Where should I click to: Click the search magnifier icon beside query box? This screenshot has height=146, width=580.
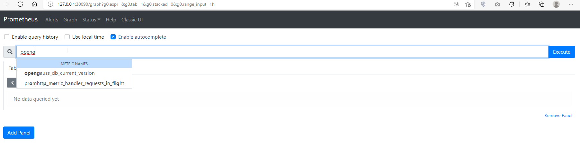click(x=10, y=52)
